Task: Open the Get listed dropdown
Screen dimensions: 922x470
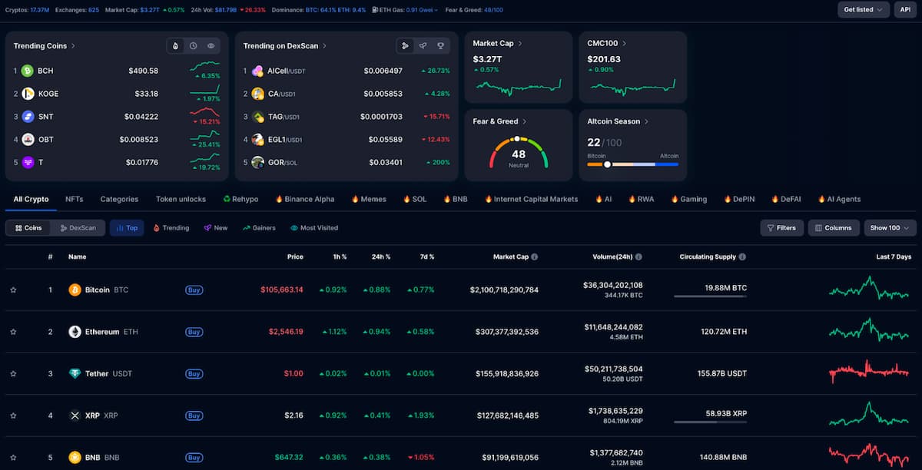Action: pyautogui.click(x=864, y=10)
